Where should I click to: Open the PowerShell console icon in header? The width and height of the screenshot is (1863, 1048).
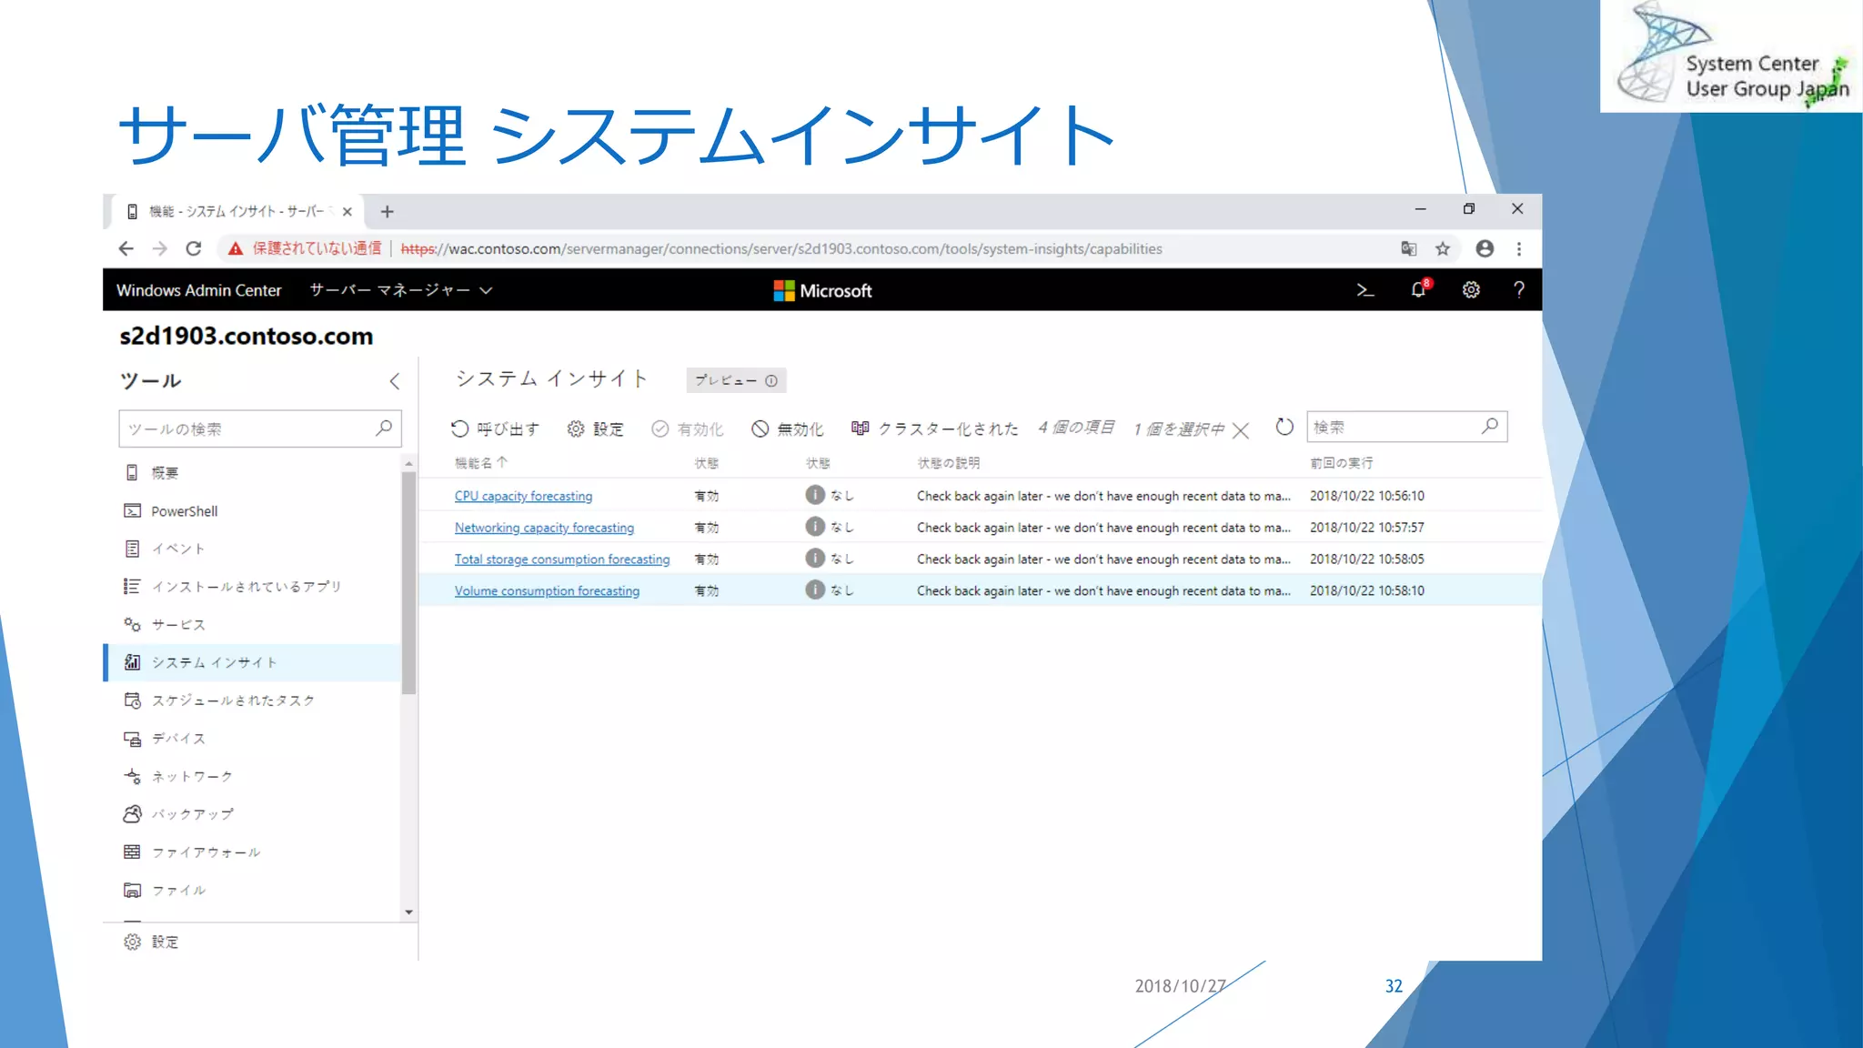(x=1365, y=290)
